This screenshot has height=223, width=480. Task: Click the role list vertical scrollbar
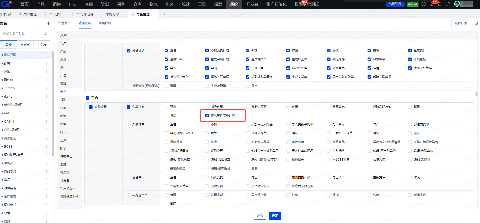pyautogui.click(x=53, y=103)
